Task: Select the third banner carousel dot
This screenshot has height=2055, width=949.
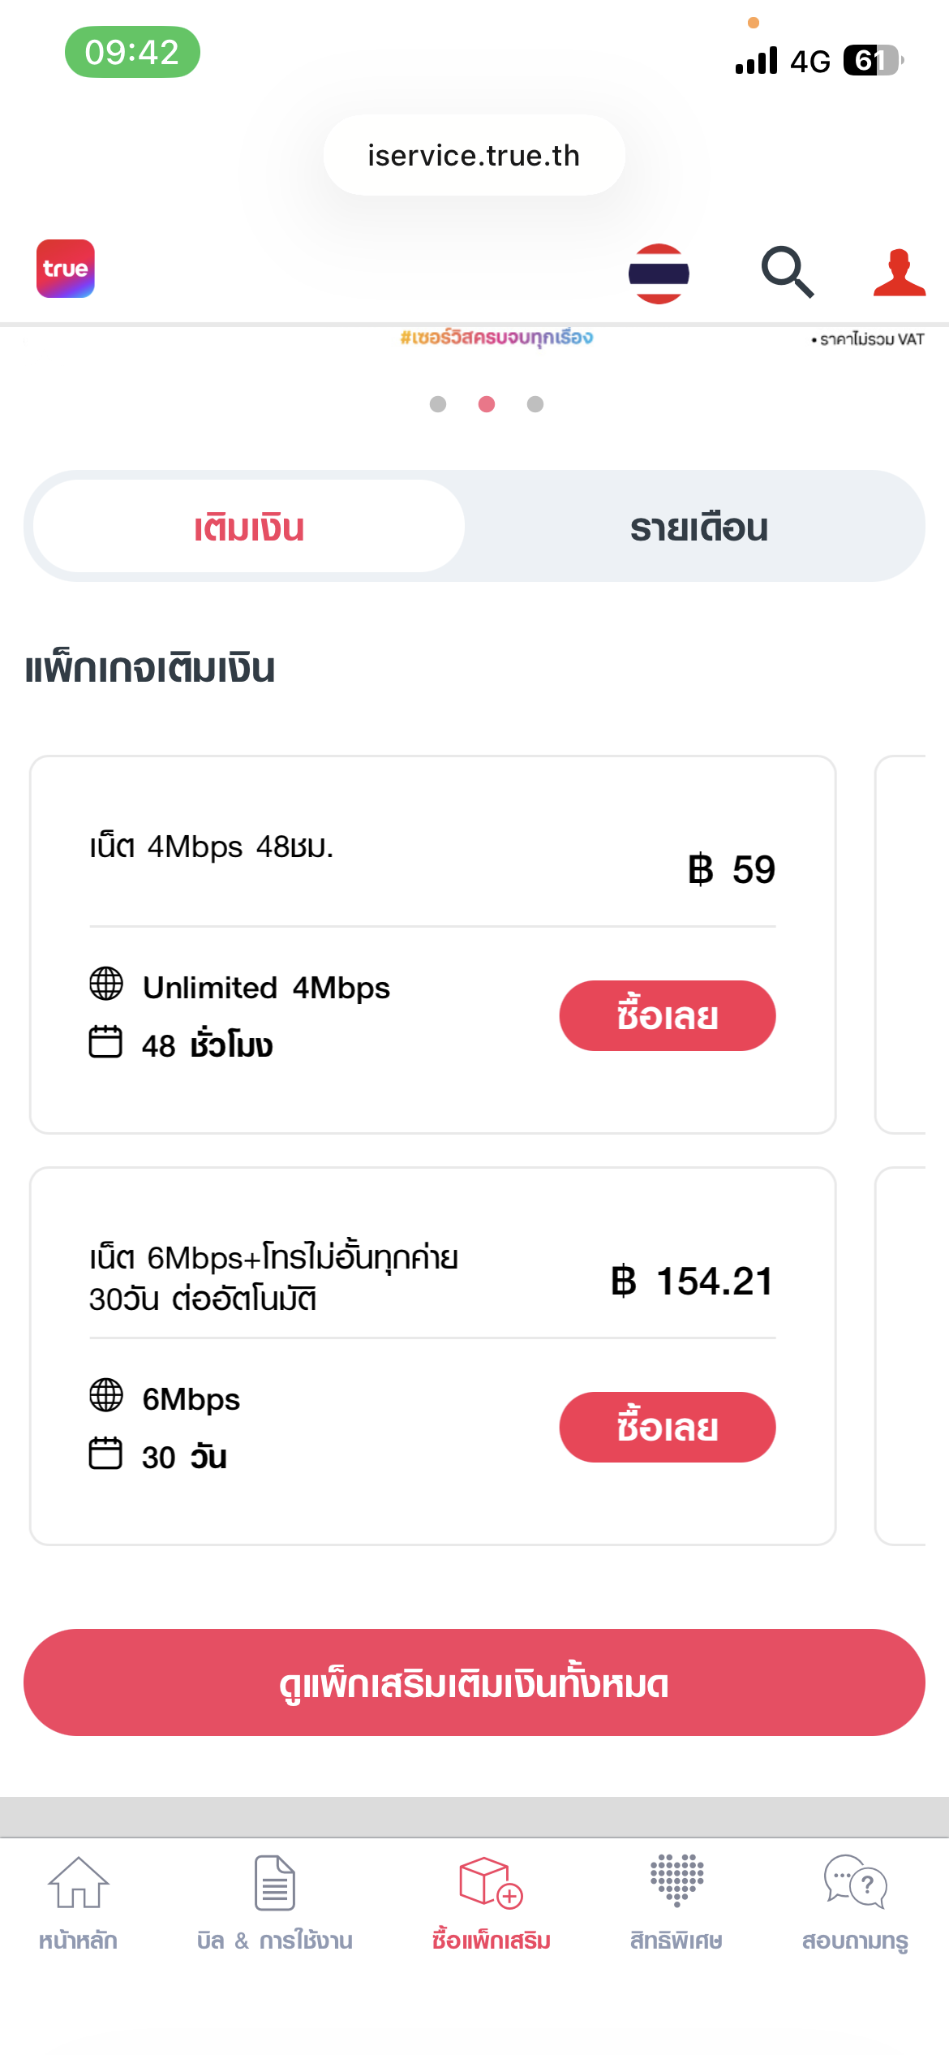Action: coord(535,404)
